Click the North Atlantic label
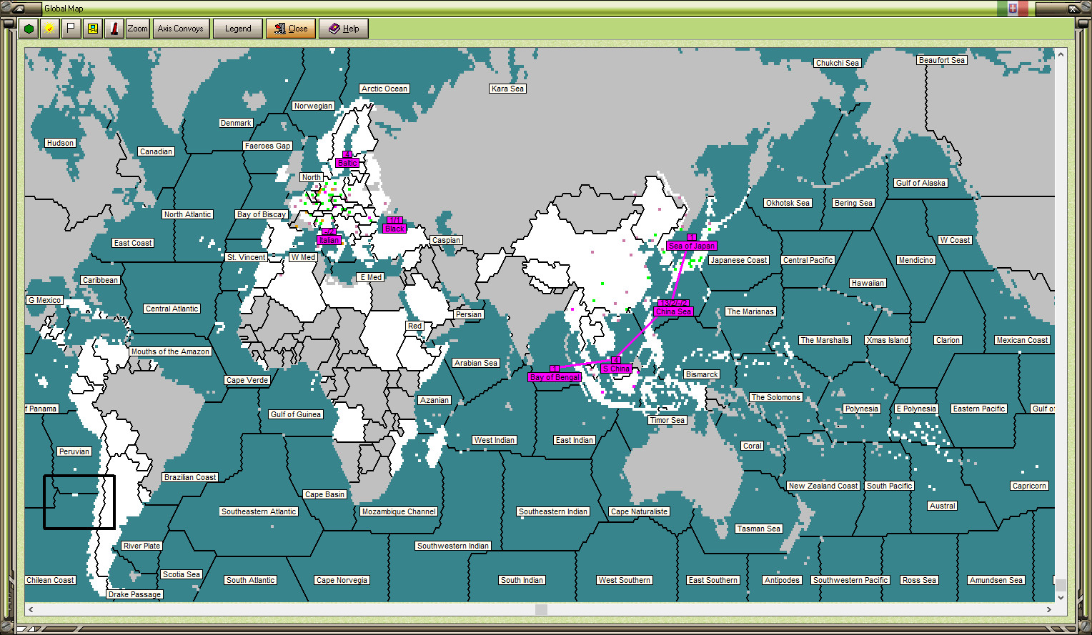Screen dimensions: 1092x635 click(x=187, y=214)
